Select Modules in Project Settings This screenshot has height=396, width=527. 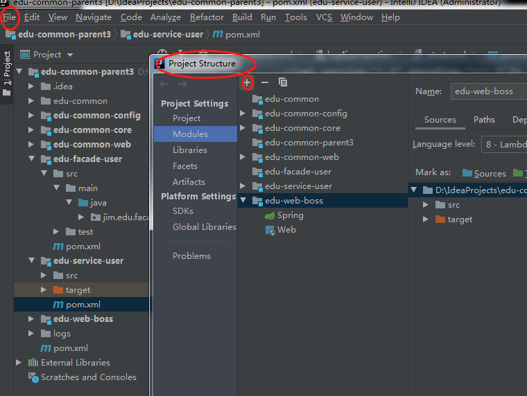196,134
